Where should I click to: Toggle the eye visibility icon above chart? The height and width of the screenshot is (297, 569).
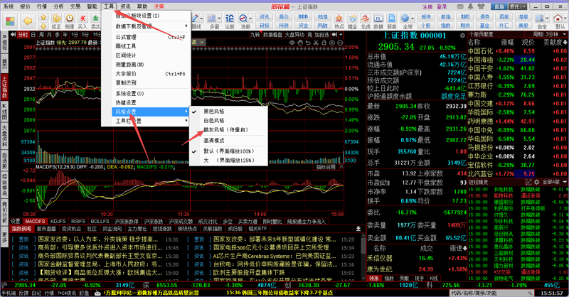[x=292, y=43]
